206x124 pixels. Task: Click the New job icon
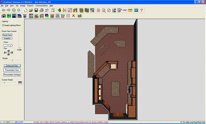[x=26, y=10]
